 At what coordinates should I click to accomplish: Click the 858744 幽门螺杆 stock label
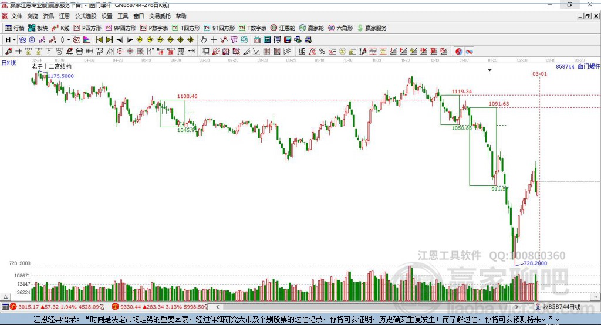pyautogui.click(x=578, y=66)
